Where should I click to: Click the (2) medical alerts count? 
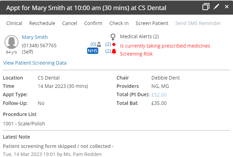(108, 44)
